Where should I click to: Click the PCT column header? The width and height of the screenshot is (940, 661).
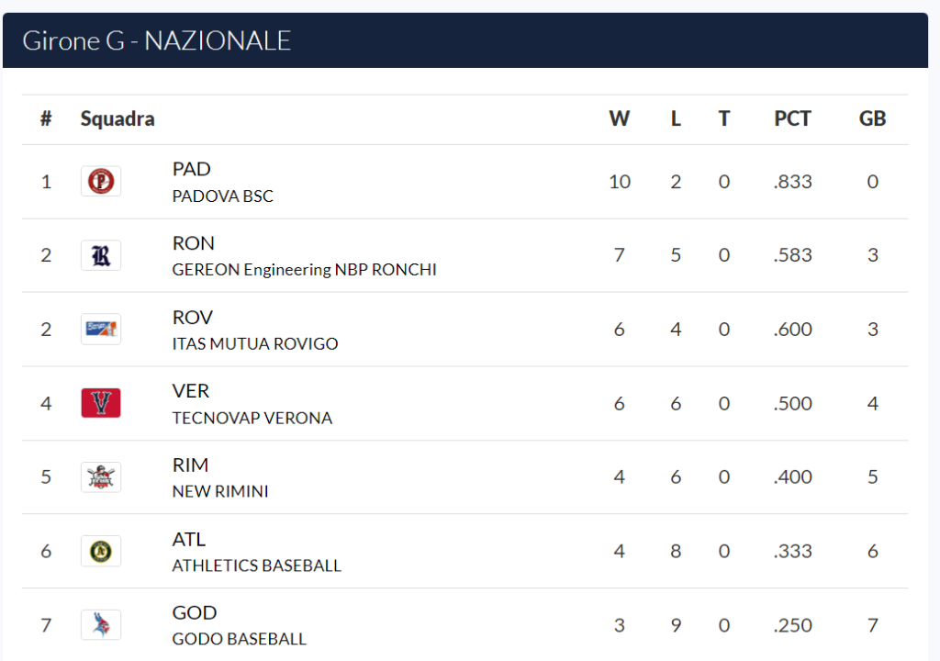[x=792, y=118]
